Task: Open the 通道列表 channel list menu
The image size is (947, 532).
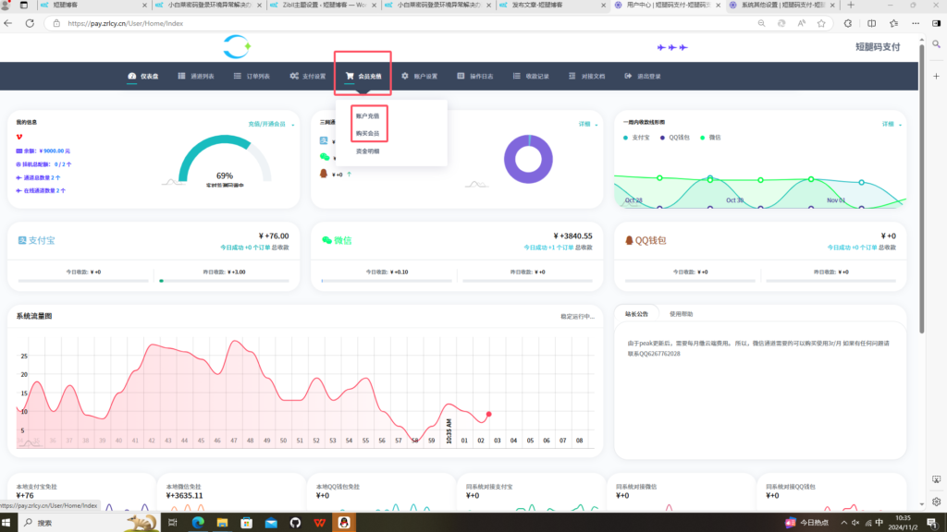Action: pos(196,76)
